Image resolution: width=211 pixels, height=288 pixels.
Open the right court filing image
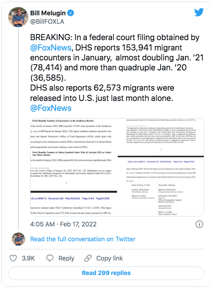coord(161,167)
